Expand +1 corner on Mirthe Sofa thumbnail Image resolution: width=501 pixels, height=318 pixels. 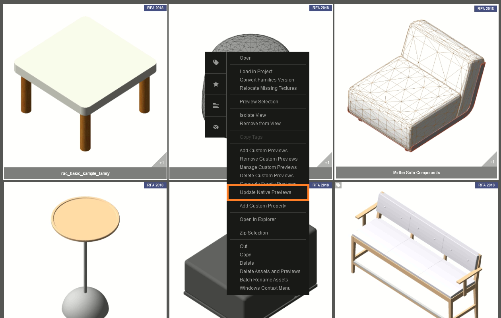491,161
